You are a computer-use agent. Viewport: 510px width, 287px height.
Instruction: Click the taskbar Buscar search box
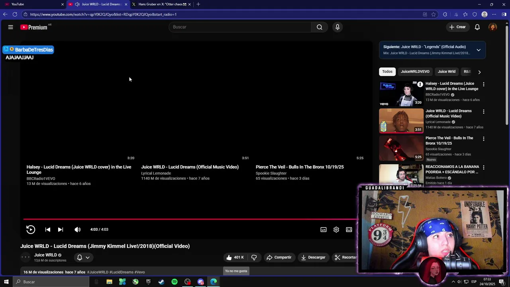pos(51,282)
